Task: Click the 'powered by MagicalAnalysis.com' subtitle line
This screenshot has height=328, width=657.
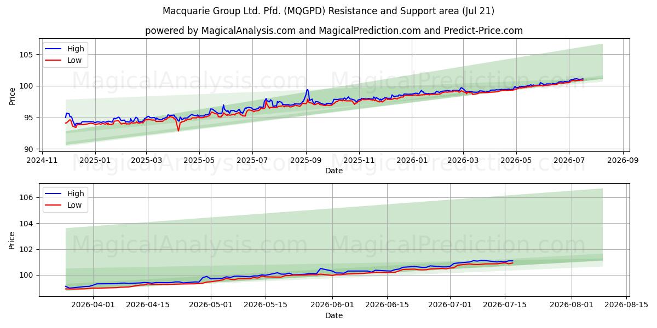Action: click(x=334, y=31)
